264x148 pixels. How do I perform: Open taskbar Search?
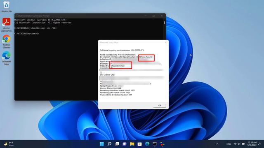(x=109, y=144)
